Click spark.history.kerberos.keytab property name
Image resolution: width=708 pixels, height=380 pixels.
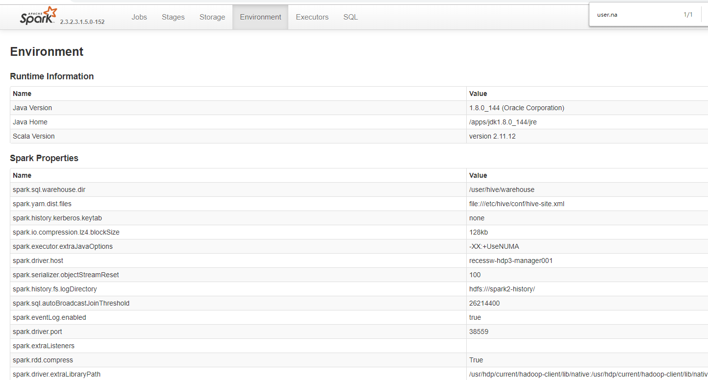tap(57, 218)
